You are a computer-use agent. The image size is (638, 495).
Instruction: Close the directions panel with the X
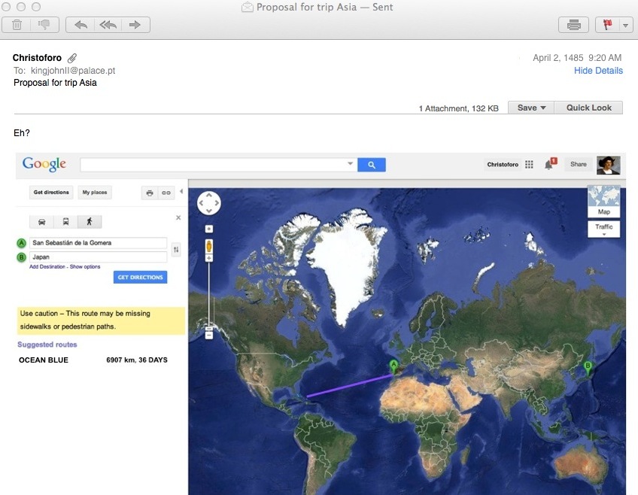click(x=178, y=217)
